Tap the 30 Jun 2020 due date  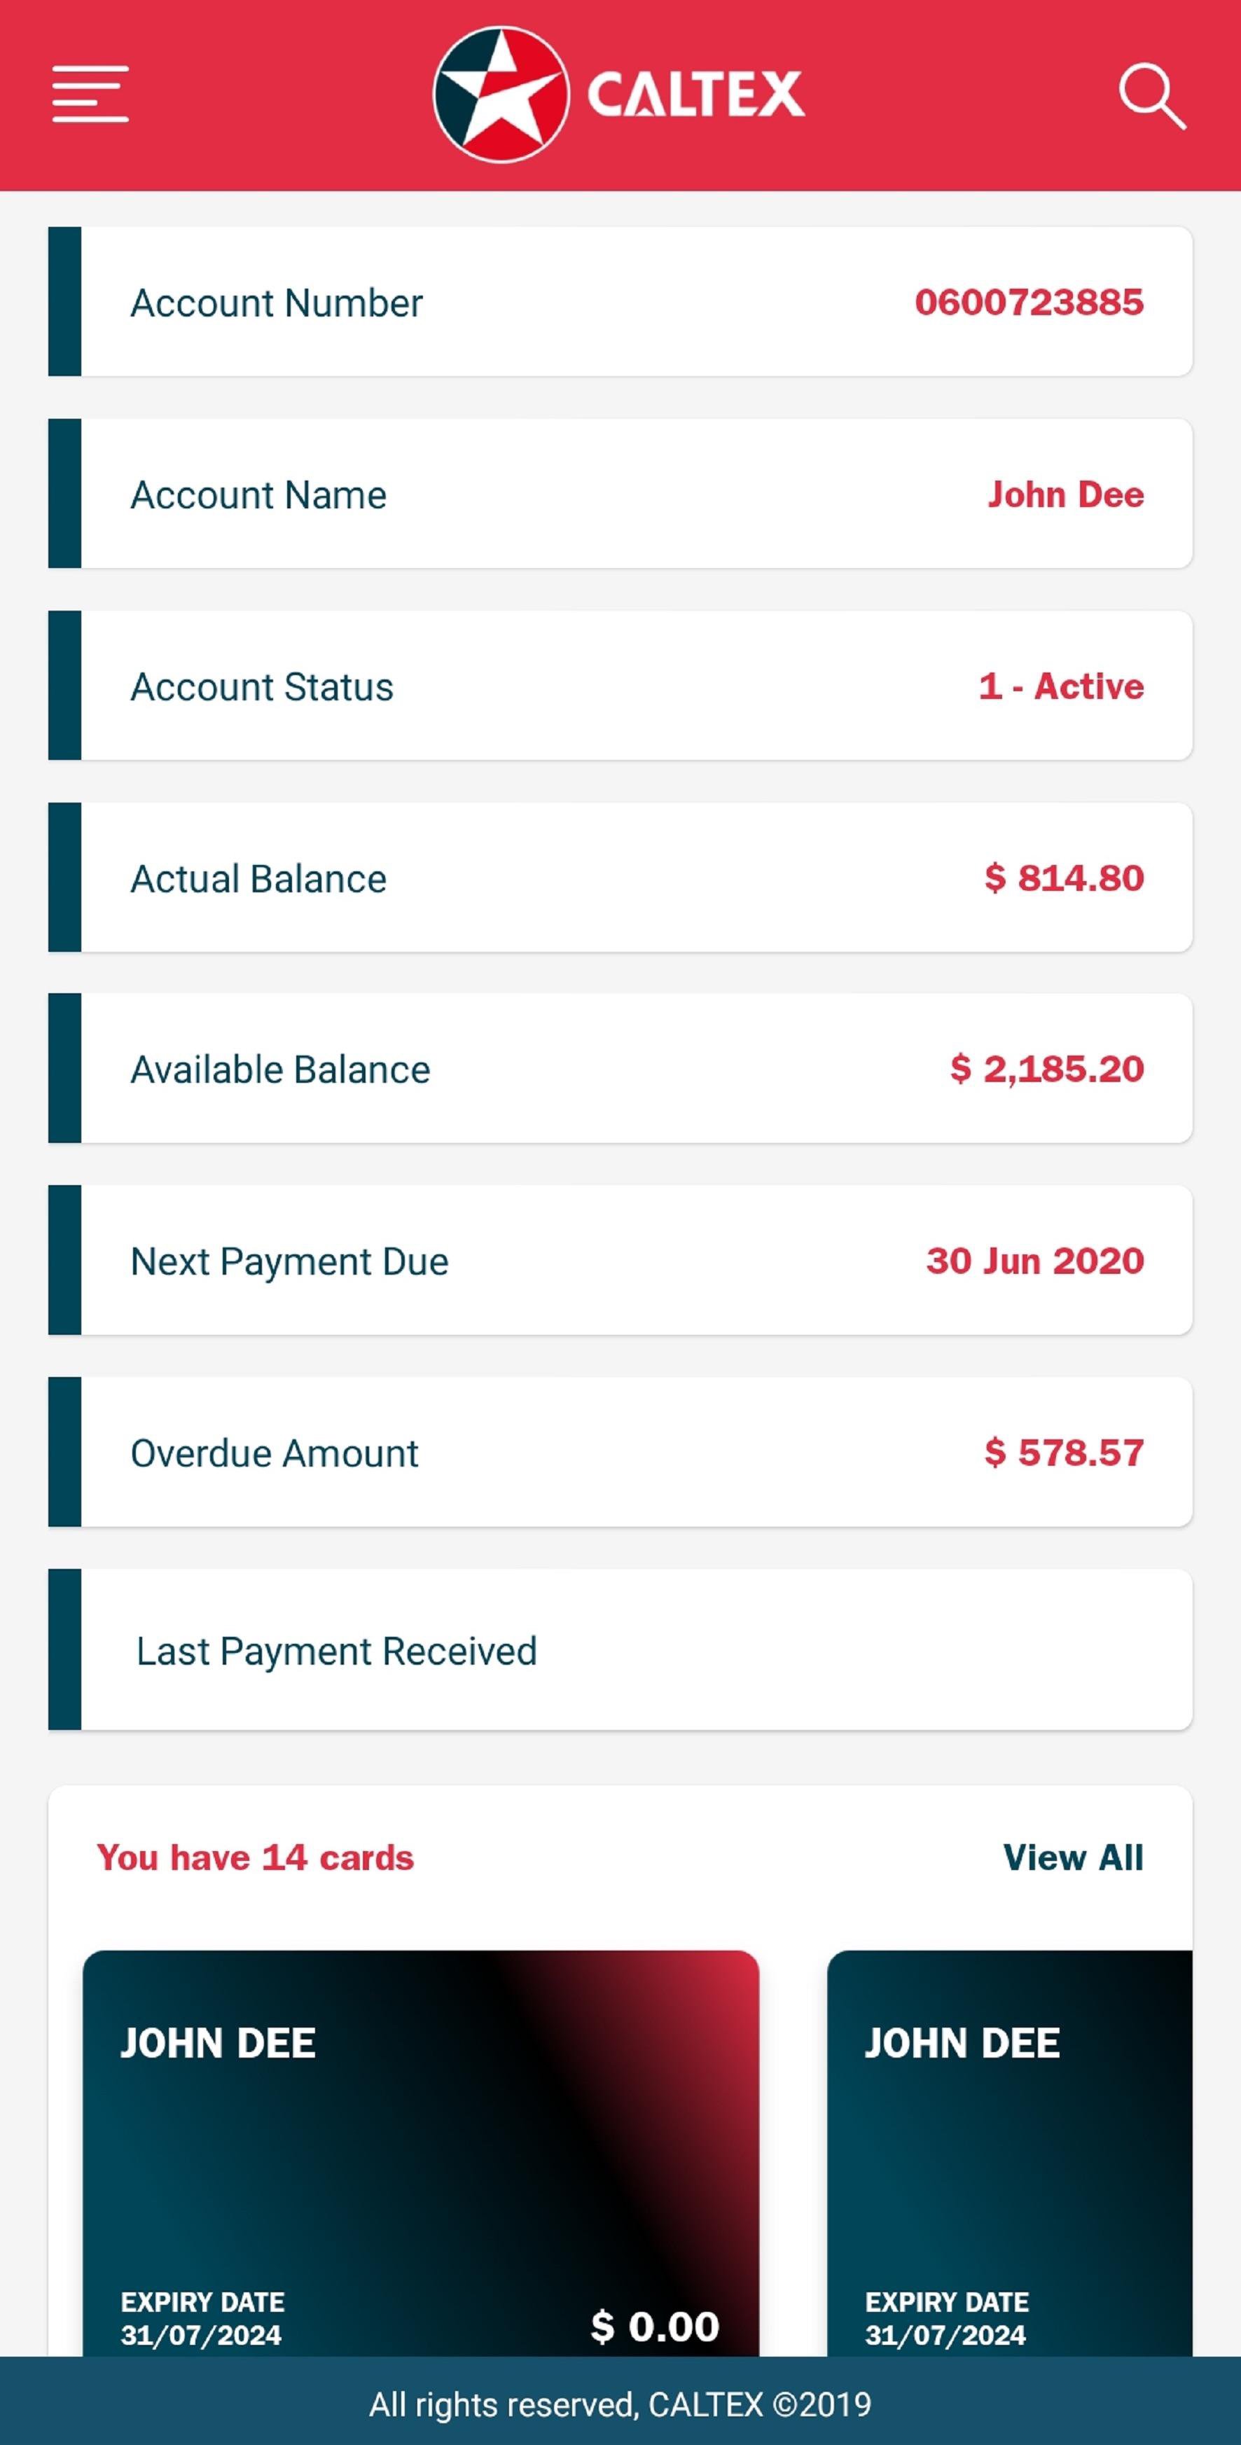click(x=1035, y=1261)
